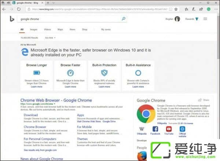Expand the google.com/chrome URL dropdown arrow

(54, 104)
